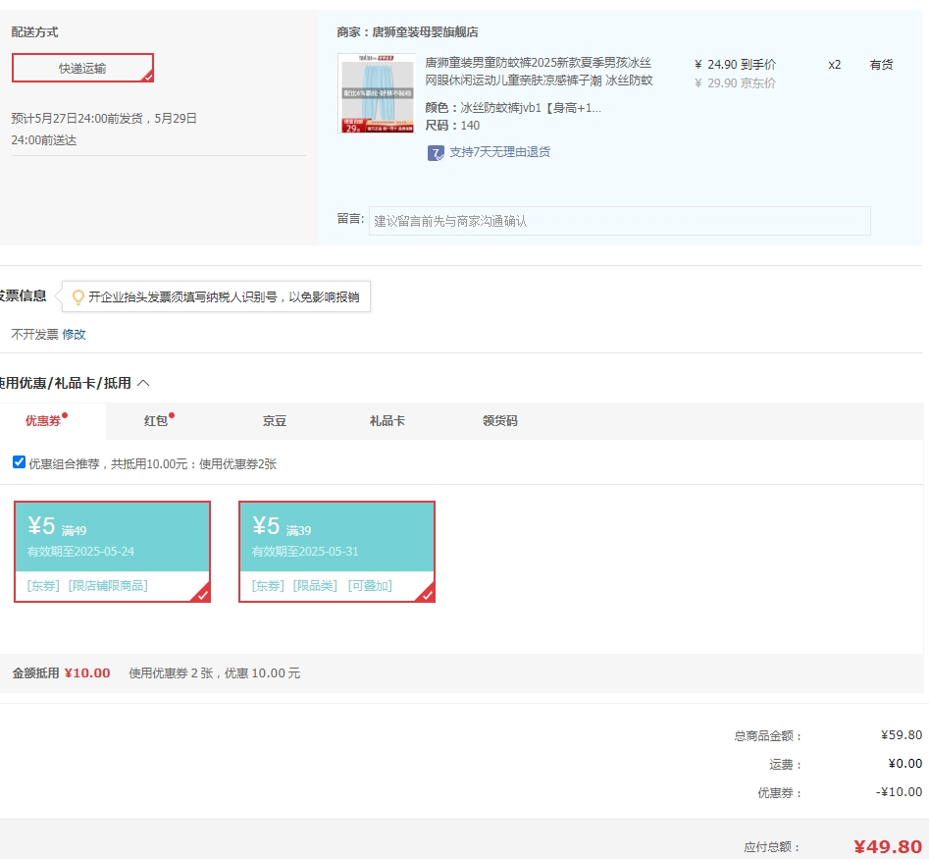Deselect the ¥5 满49 coupon
The height and width of the screenshot is (859, 929).
[112, 552]
